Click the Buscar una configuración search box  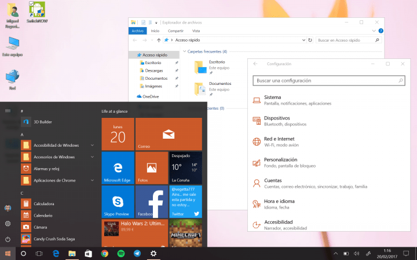(x=329, y=81)
